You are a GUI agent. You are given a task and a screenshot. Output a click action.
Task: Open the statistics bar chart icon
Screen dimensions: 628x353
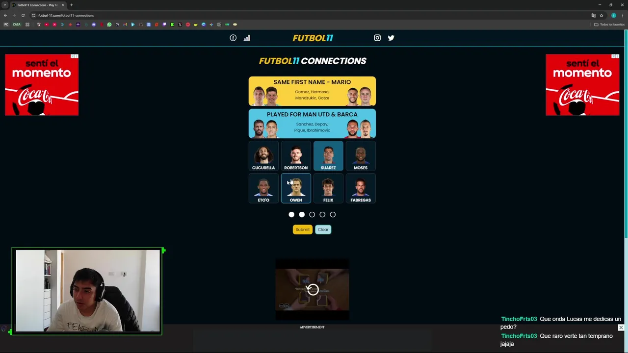(x=247, y=38)
